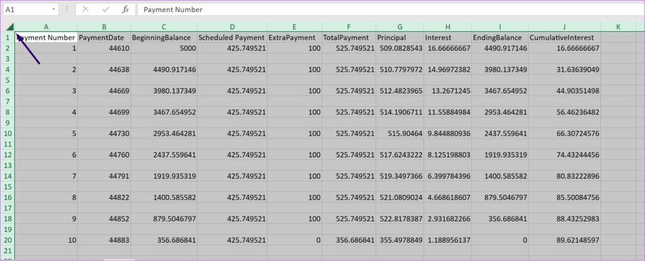
Task: Click cell with payment date 44610
Action: [x=104, y=48]
